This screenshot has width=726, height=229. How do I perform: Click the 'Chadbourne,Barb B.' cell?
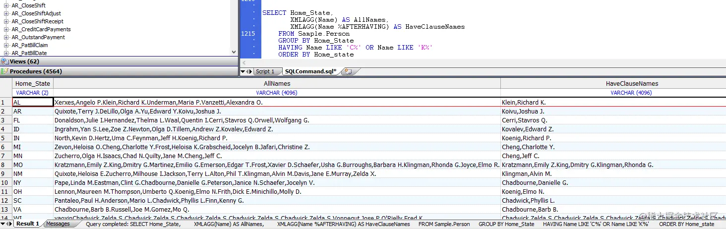tap(613, 209)
